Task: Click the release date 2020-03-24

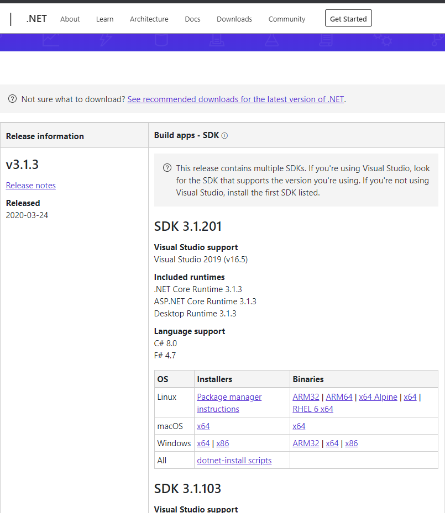Action: click(27, 215)
